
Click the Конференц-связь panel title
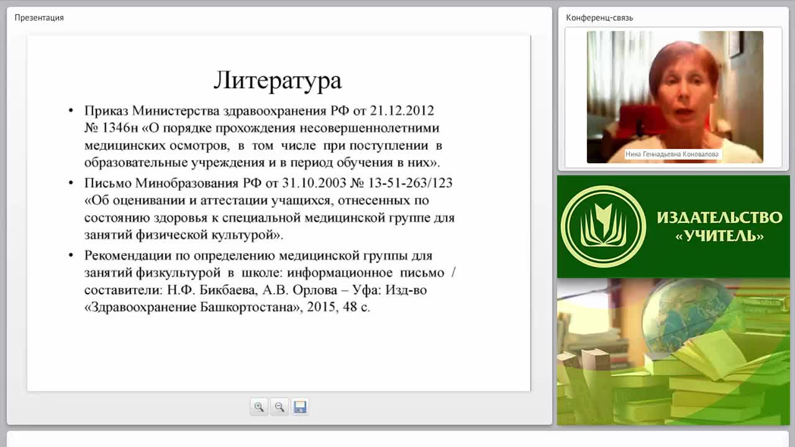[x=599, y=17]
